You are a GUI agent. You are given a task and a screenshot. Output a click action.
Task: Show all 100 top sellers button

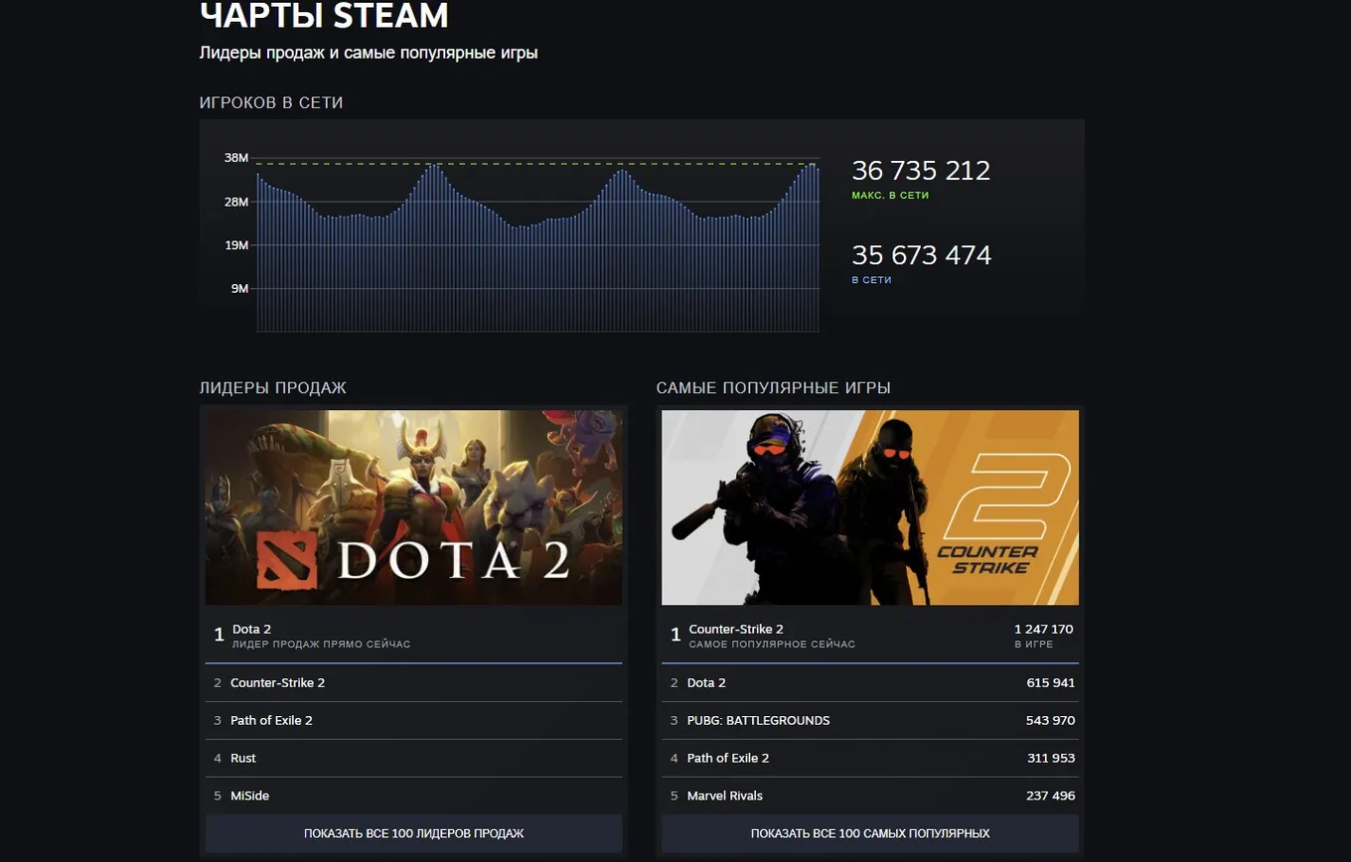point(413,833)
